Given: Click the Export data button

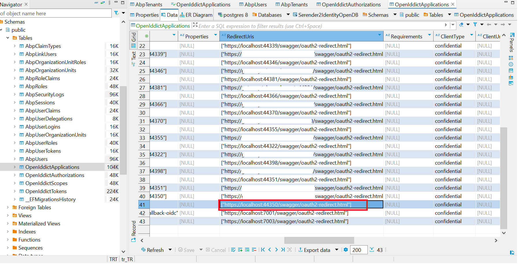Looking at the screenshot, I should coord(314,250).
